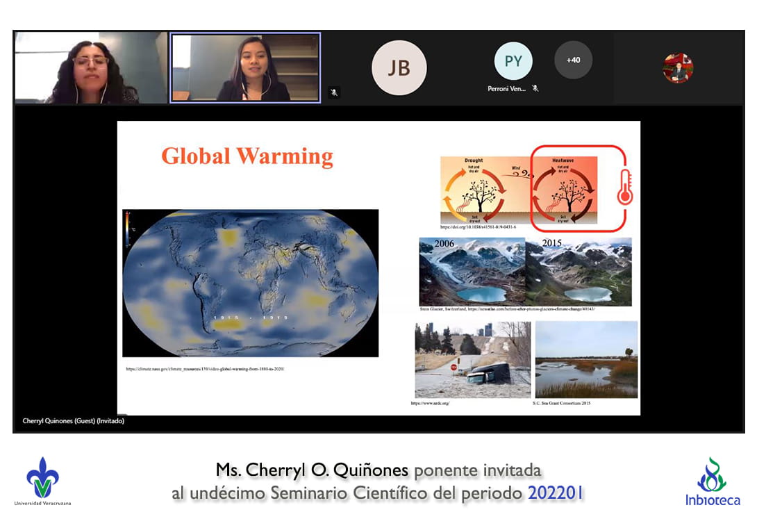Screen dimensions: 757x528
Task: Open the +40 more participants bubble
Action: 573,60
